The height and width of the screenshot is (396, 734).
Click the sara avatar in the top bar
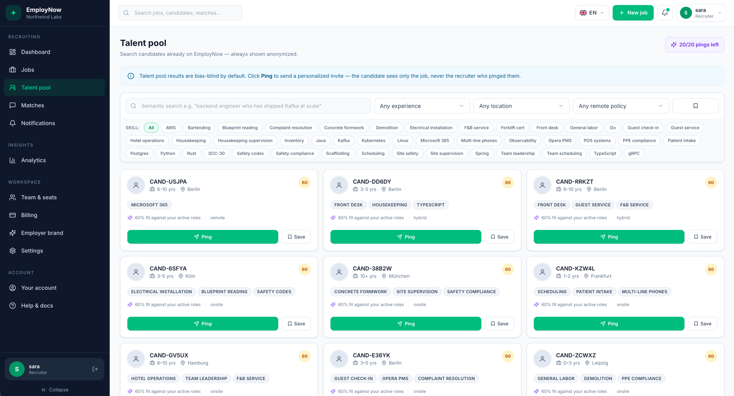(686, 13)
